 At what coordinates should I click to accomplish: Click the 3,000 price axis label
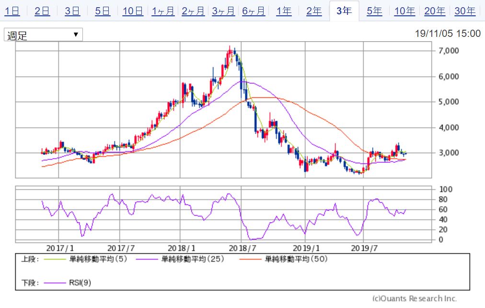tap(449, 153)
